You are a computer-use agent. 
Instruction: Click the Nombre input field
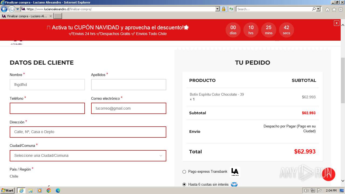47,85
